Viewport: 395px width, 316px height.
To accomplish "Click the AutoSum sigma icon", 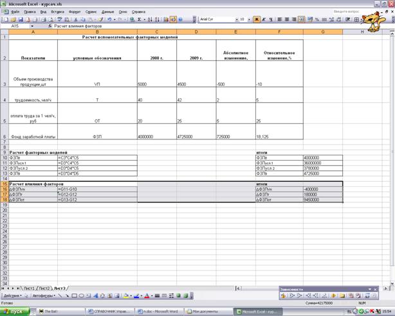I will tap(140, 19).
